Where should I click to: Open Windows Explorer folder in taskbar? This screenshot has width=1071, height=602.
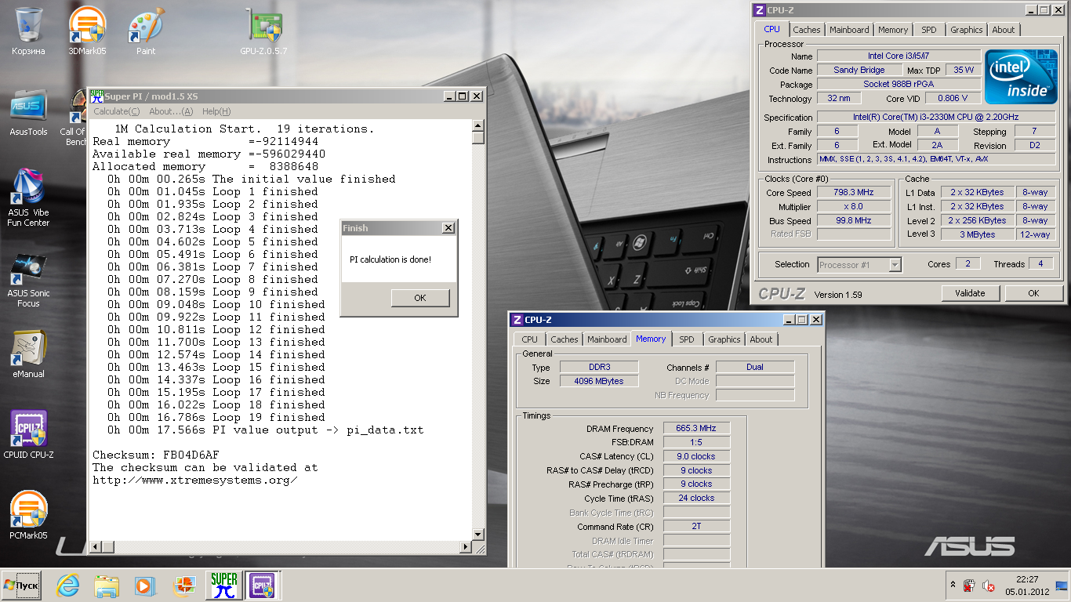(x=107, y=586)
